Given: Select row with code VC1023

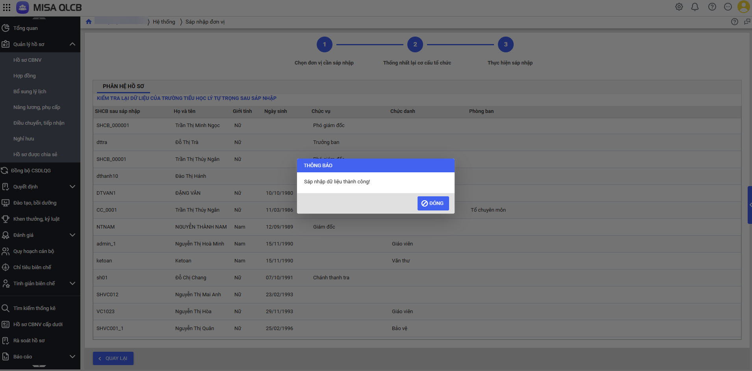Looking at the screenshot, I should [417, 312].
